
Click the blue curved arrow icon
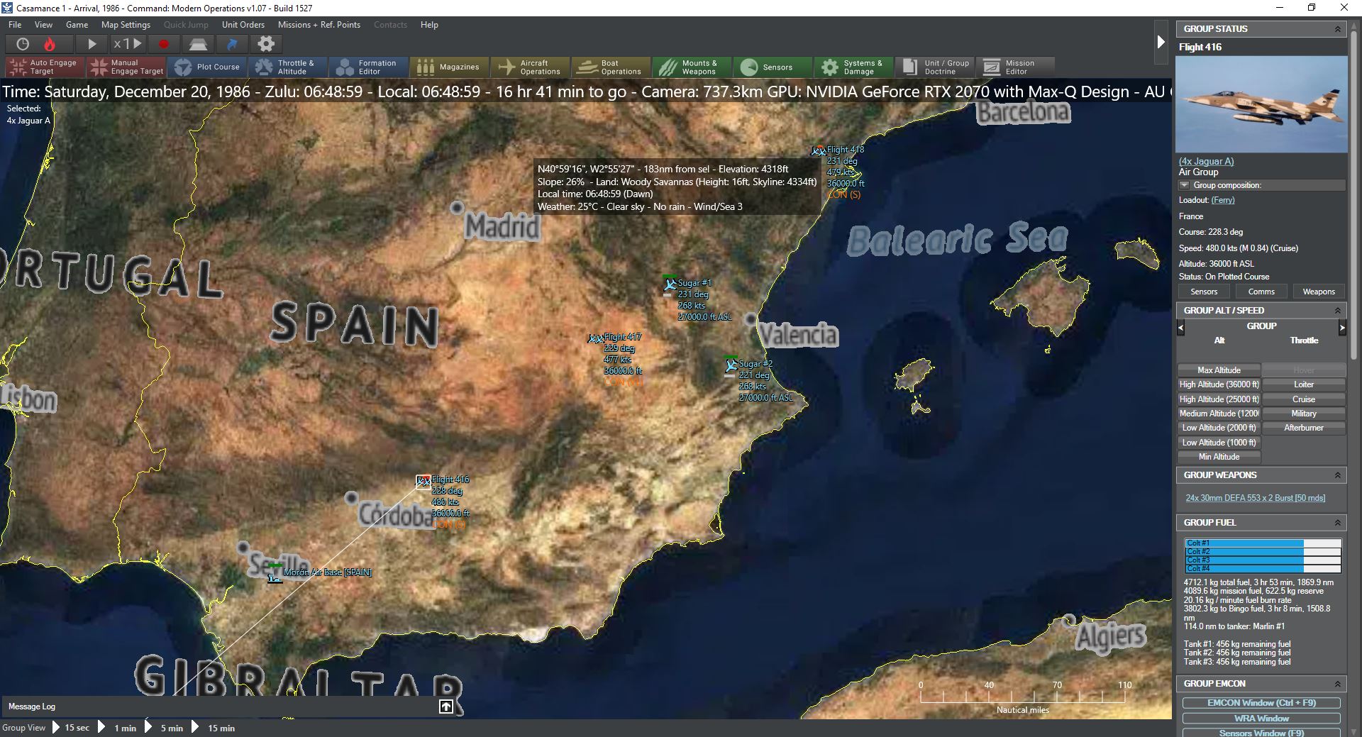[232, 44]
